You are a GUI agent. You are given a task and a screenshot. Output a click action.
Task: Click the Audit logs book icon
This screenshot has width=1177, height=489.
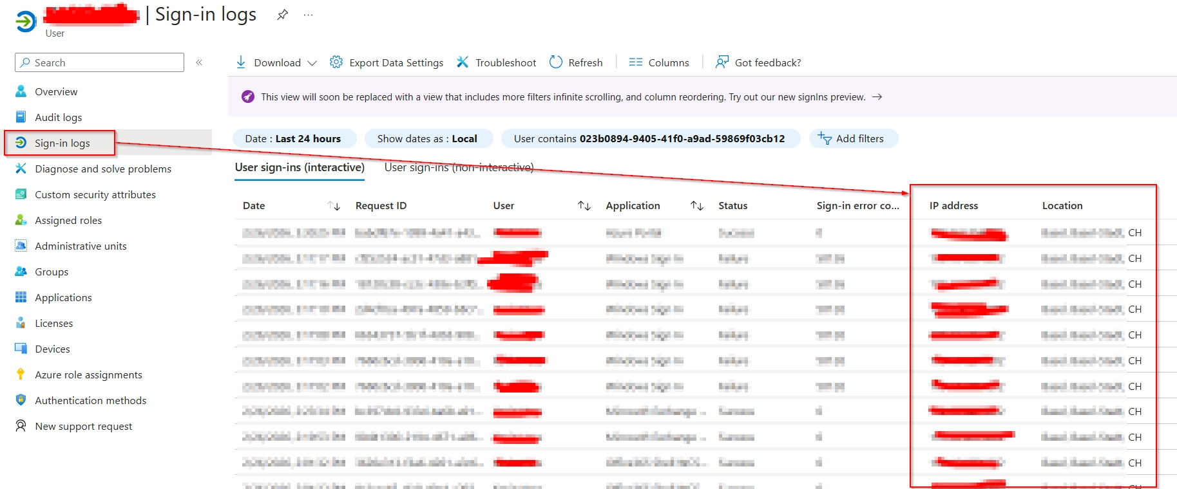click(x=21, y=117)
